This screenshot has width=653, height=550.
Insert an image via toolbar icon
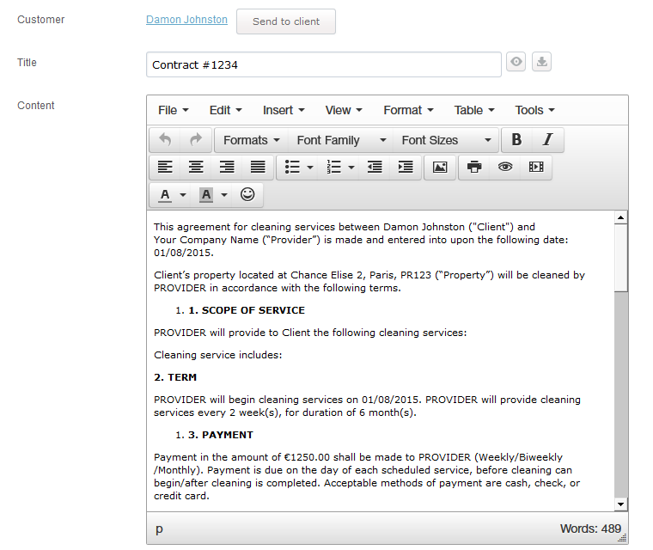(440, 167)
